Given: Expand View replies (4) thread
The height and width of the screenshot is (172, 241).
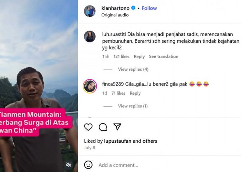Looking at the screenshot, I should (133, 69).
